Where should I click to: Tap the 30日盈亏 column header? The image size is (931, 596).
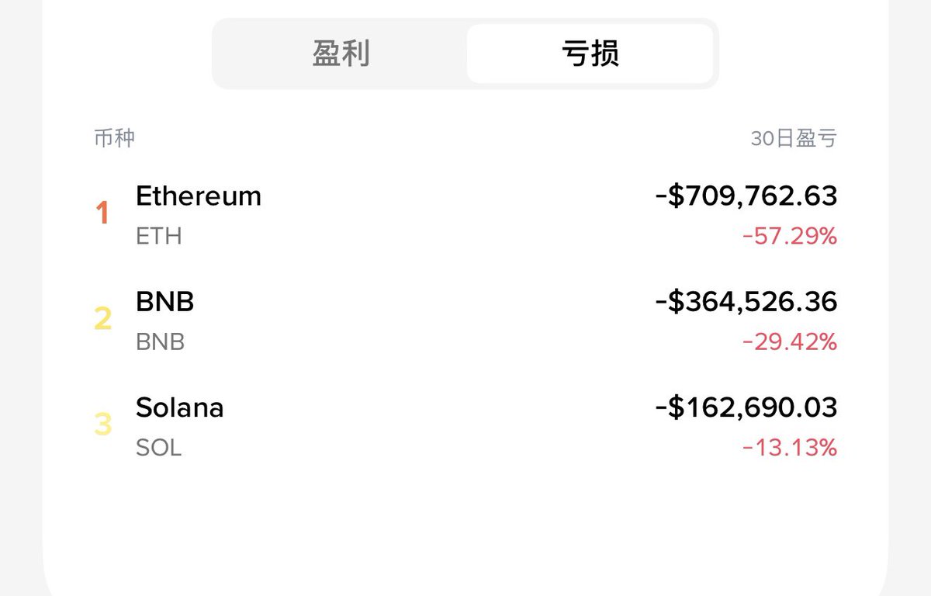point(794,138)
